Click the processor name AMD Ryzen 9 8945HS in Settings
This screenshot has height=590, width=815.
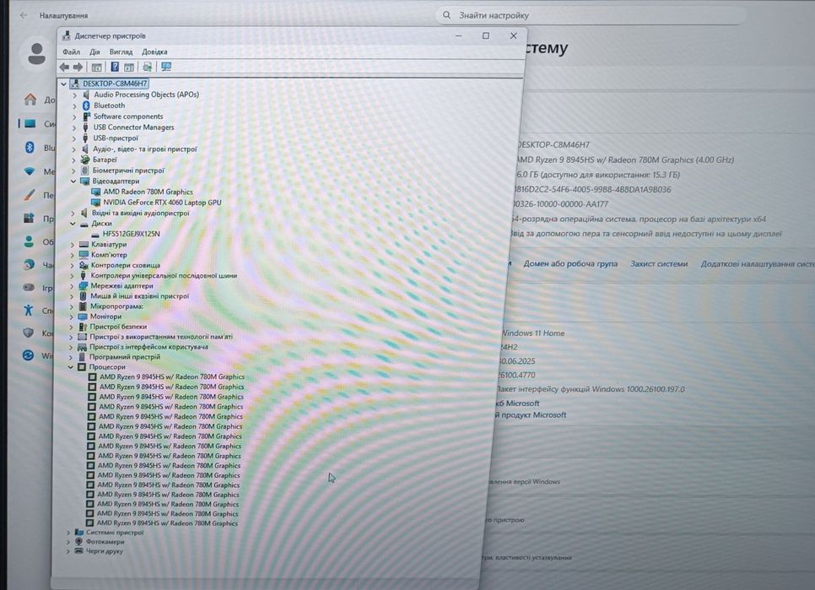pos(625,160)
